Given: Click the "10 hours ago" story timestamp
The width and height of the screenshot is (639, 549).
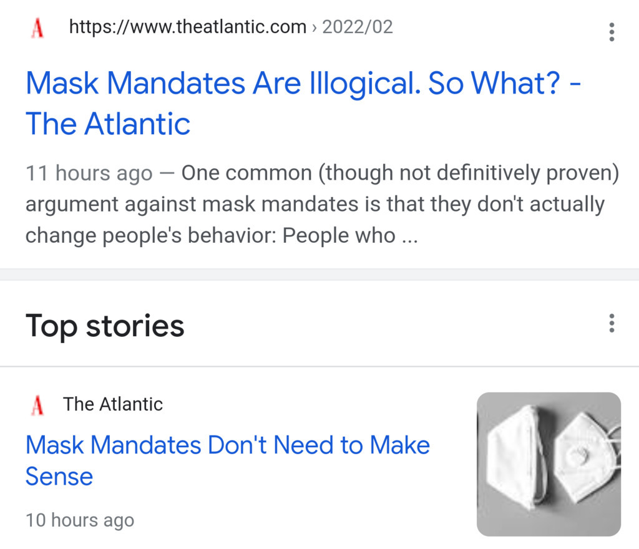Looking at the screenshot, I should [x=80, y=520].
